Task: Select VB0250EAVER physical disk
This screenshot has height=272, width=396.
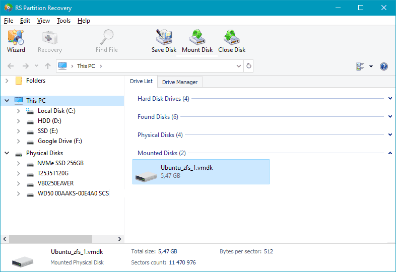Action: click(55, 183)
